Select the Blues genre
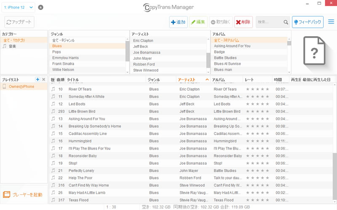The width and height of the screenshot is (337, 210). coord(88,46)
